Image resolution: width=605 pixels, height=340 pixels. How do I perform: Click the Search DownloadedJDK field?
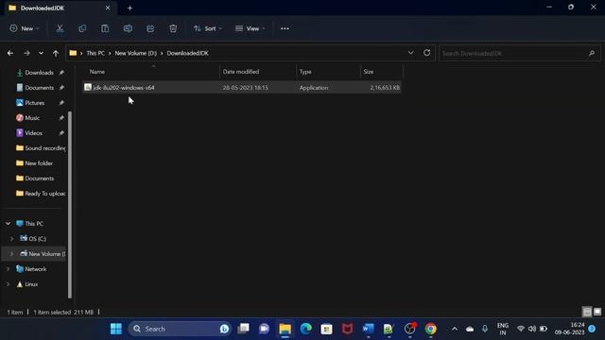click(519, 53)
